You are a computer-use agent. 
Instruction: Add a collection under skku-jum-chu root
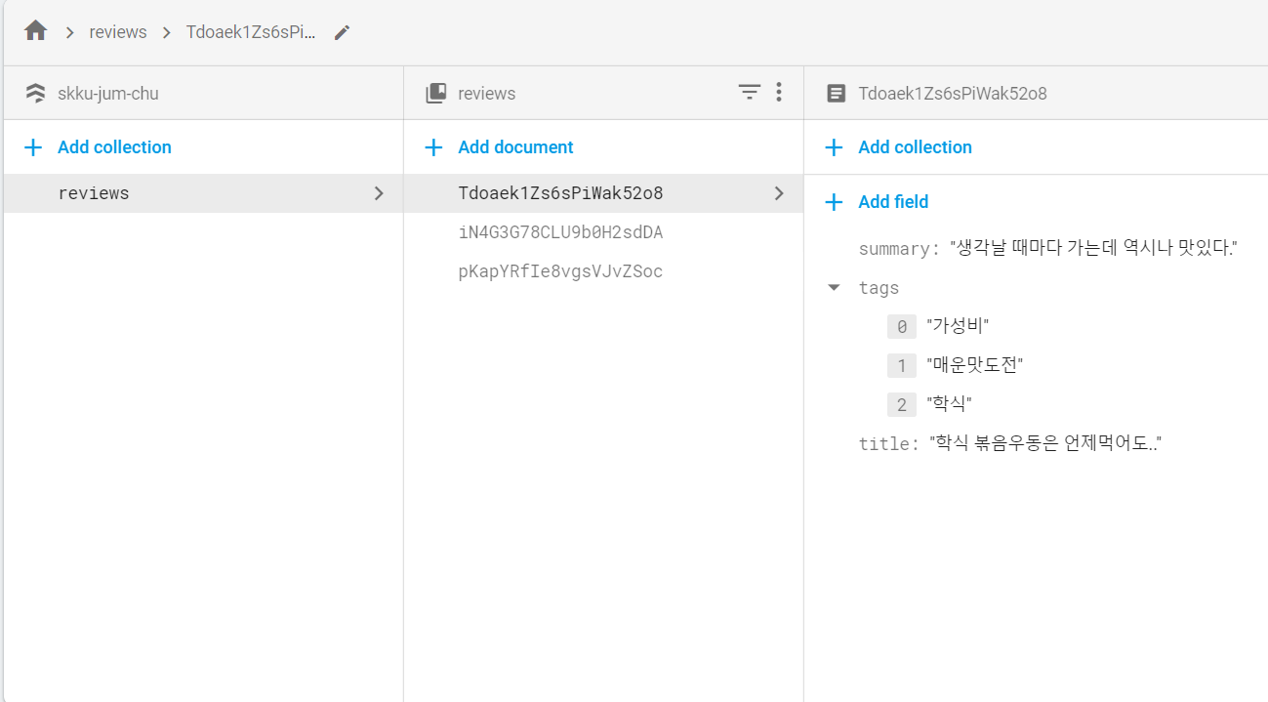(98, 147)
